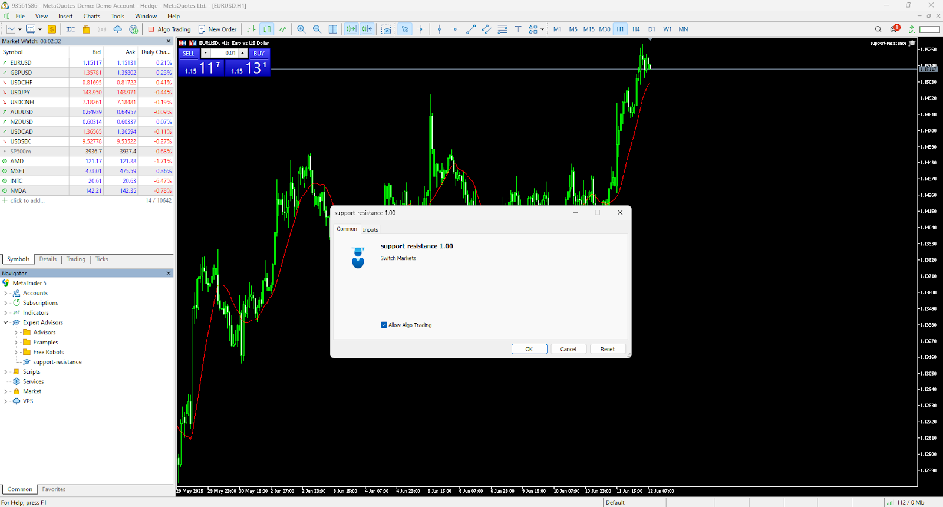The image size is (943, 507).
Task: Take a chart screenshot with camera icon
Action: 387,29
